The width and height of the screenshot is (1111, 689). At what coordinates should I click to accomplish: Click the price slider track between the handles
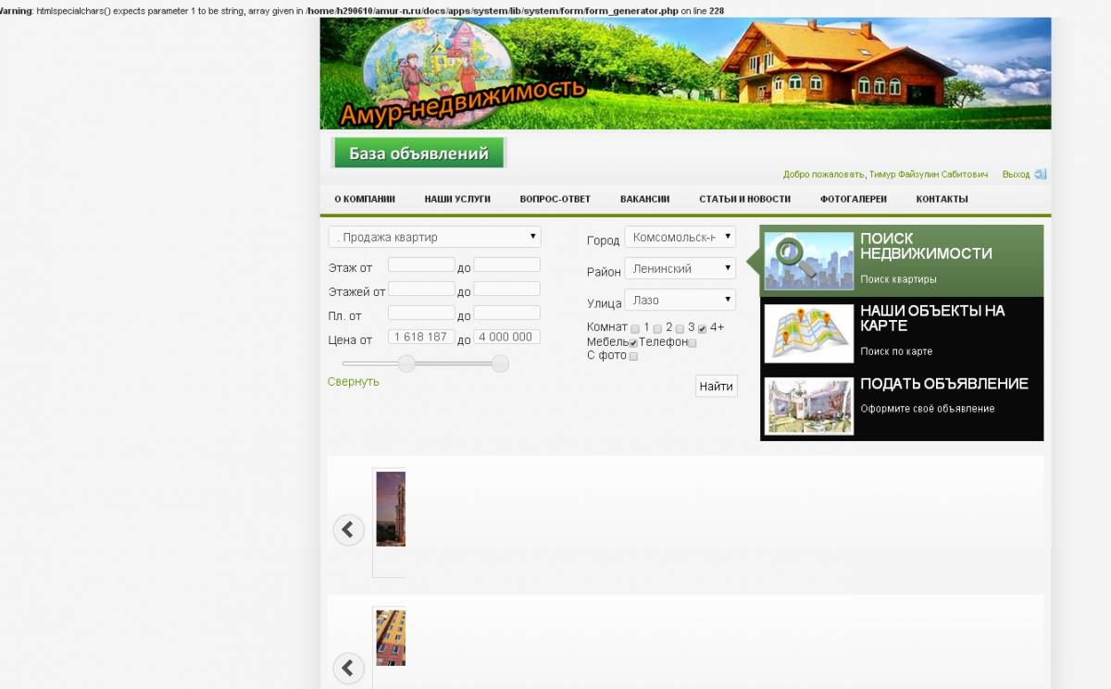tap(454, 363)
